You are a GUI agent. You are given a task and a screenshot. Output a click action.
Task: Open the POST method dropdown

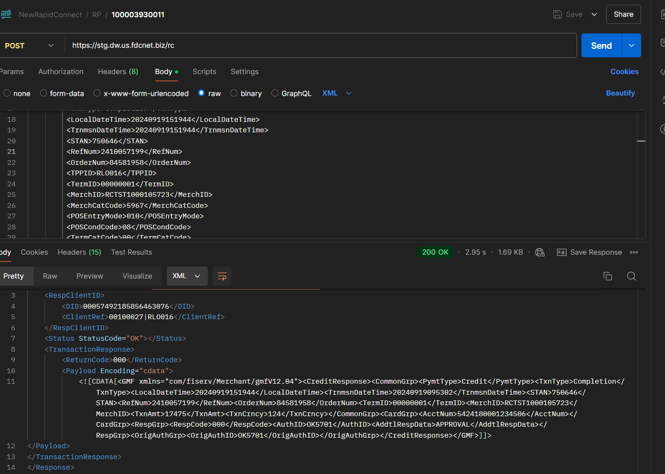tap(30, 46)
